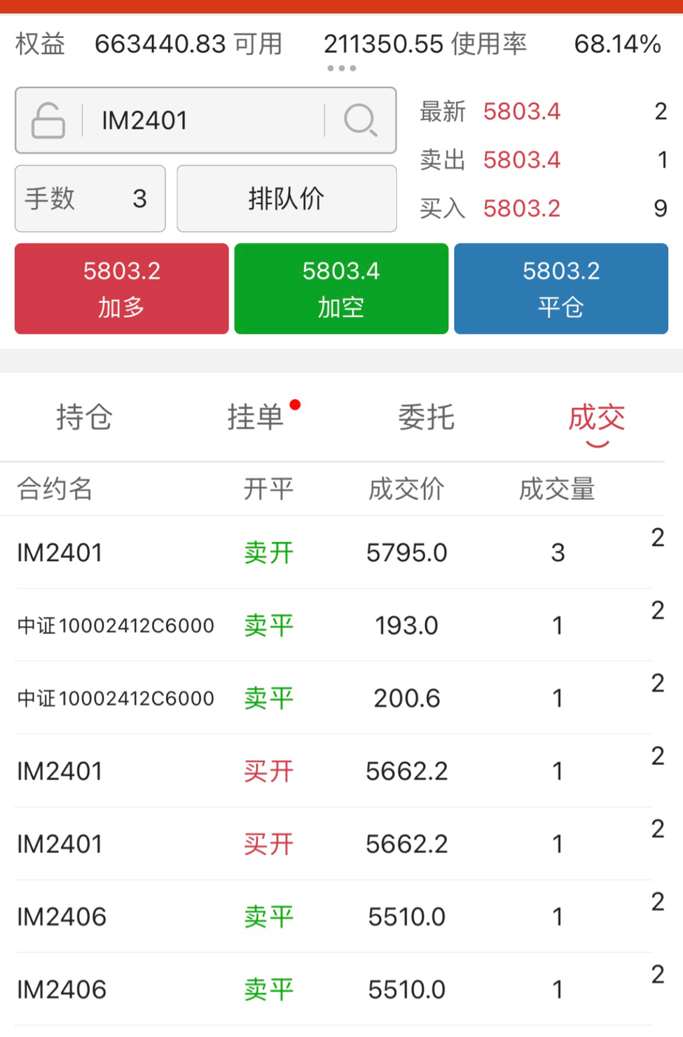Tap the 合约名 column header
The width and height of the screenshot is (683, 1037).
pyautogui.click(x=55, y=488)
